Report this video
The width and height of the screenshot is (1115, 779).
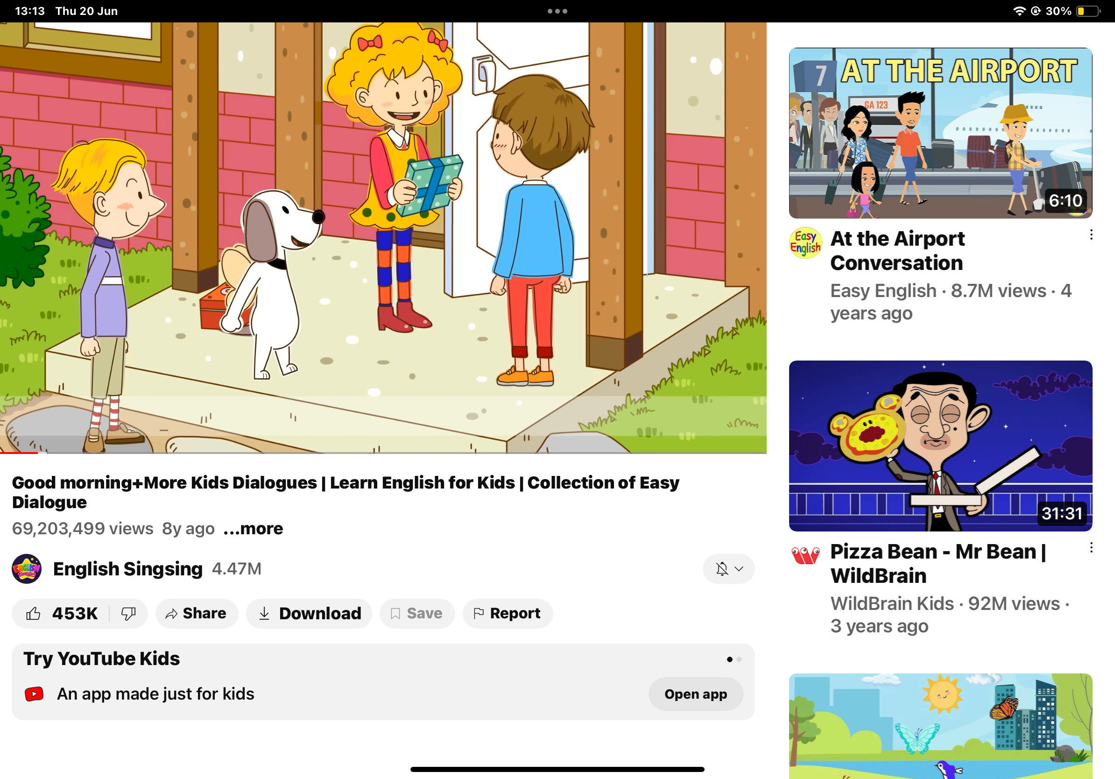(508, 613)
